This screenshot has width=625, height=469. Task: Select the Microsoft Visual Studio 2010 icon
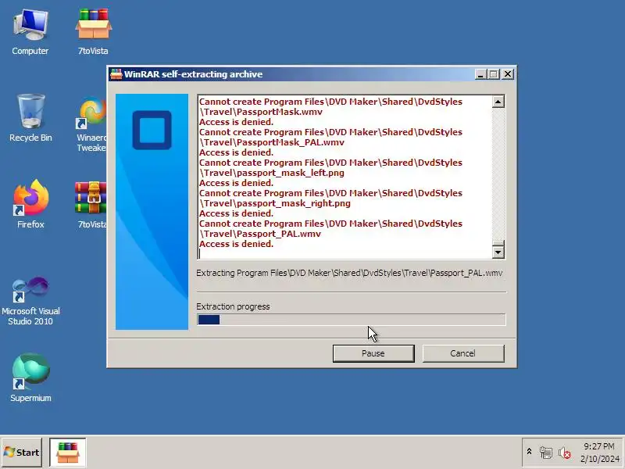coord(30,301)
